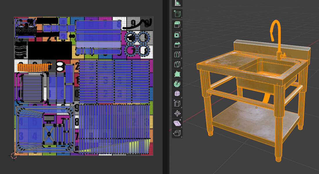Select the Spin tool
The width and height of the screenshot is (319, 174).
pyautogui.click(x=177, y=84)
